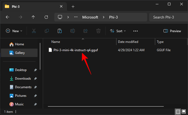This screenshot has width=188, height=115.
Task: Rename using the toolbar rename icon
Action: pos(73,31)
